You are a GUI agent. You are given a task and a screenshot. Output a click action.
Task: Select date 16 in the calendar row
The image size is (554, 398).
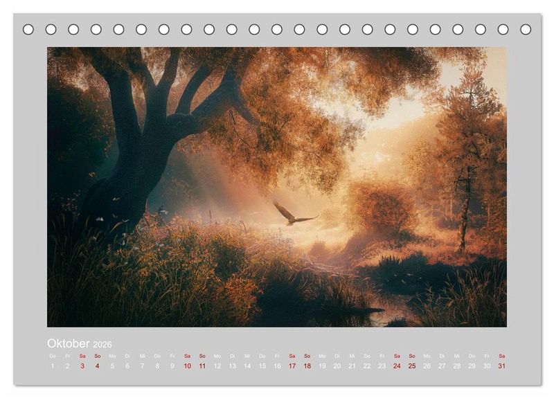(277, 366)
